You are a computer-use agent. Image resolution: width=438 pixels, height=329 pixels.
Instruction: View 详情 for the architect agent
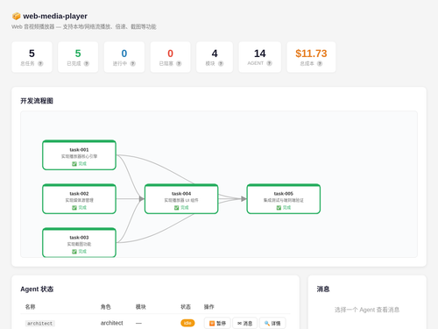[272, 323]
